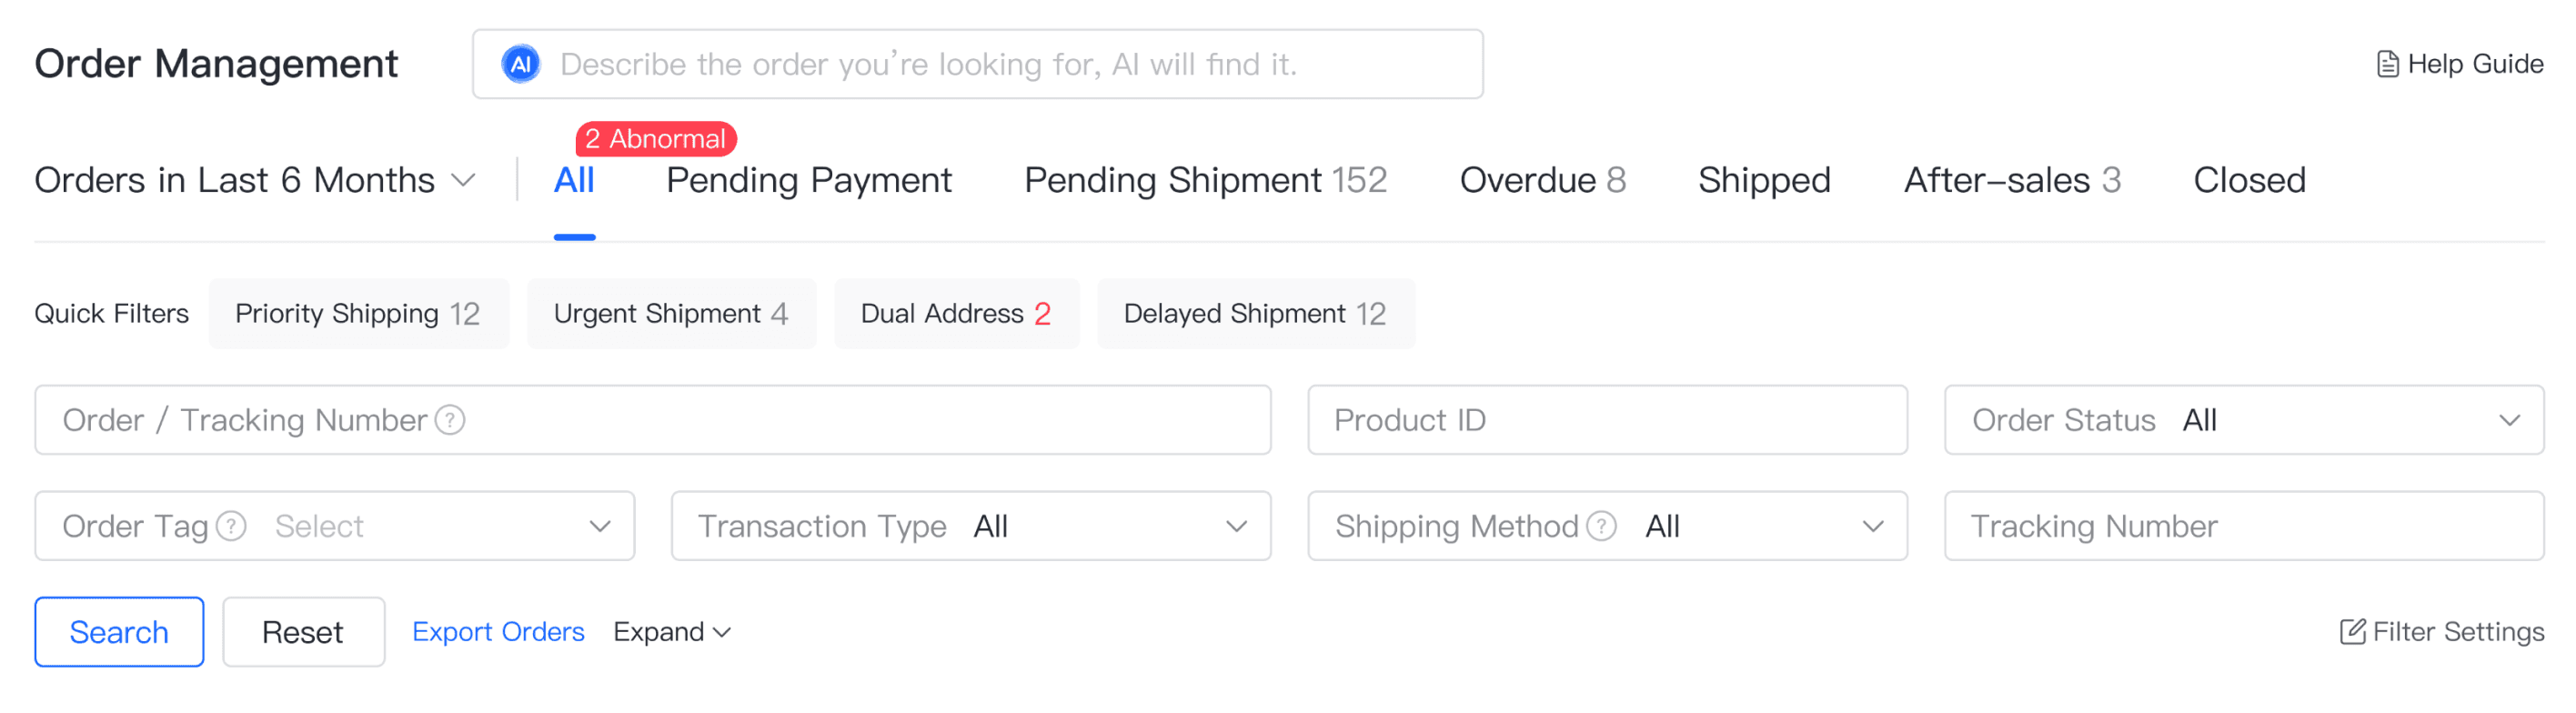Enable the Delayed Shipment quick filter
The image size is (2576, 713).
click(1254, 314)
